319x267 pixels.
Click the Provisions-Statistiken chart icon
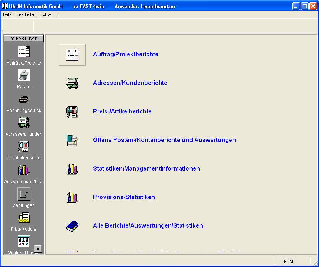coord(72,197)
